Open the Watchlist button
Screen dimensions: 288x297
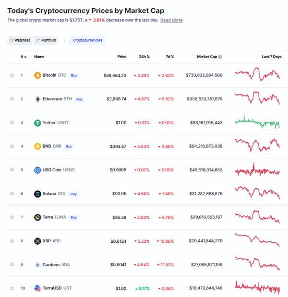tap(20, 40)
